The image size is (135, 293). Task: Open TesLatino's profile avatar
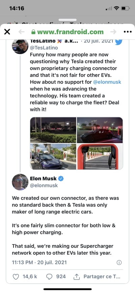[20, 46]
